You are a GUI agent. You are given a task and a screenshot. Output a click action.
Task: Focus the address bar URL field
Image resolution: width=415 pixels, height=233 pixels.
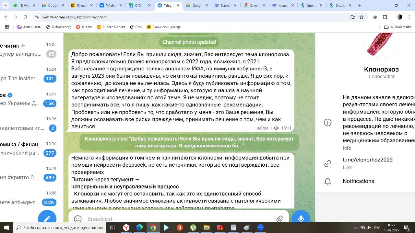(195, 17)
